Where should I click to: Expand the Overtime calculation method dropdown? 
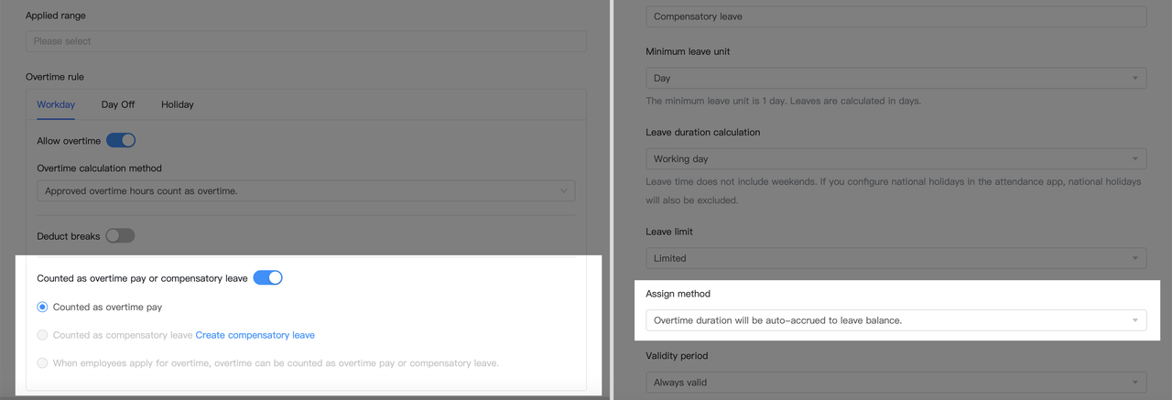point(306,191)
